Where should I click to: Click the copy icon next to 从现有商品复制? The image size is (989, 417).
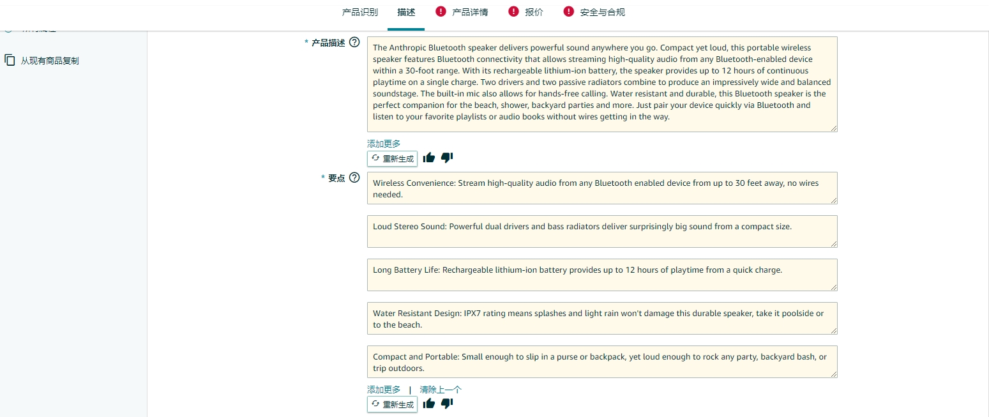click(10, 60)
